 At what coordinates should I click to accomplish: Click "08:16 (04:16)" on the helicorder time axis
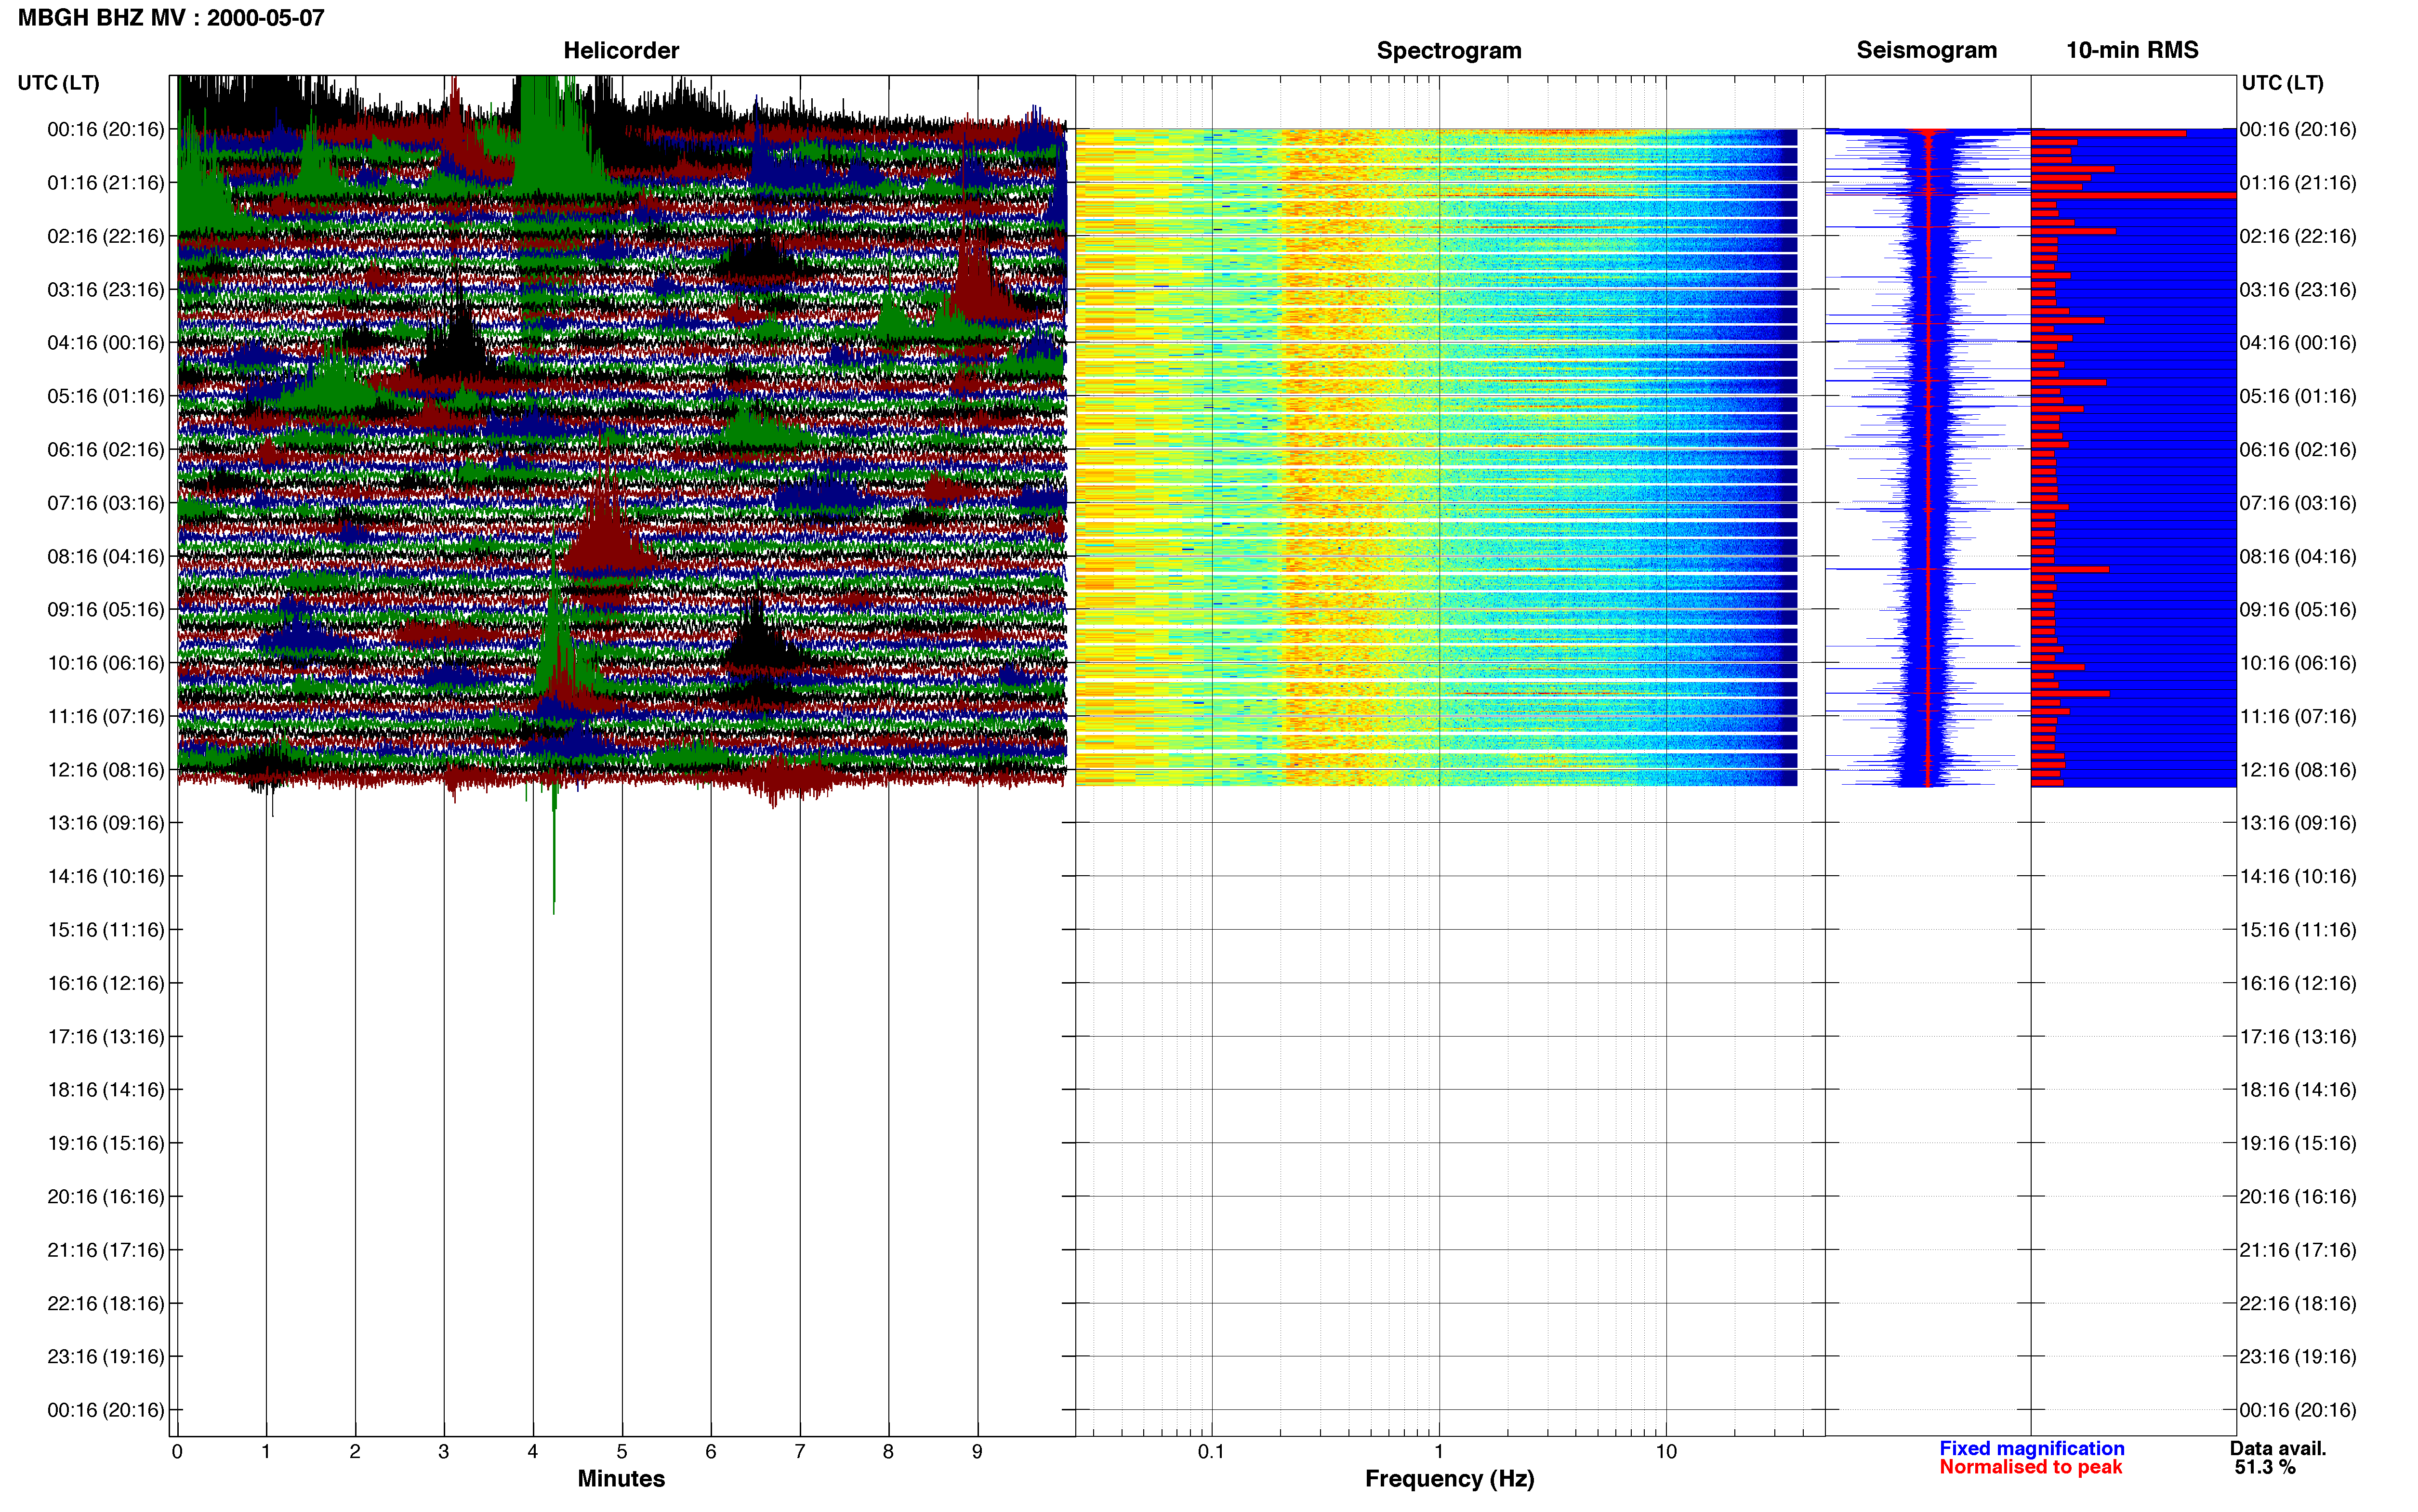pyautogui.click(x=106, y=556)
